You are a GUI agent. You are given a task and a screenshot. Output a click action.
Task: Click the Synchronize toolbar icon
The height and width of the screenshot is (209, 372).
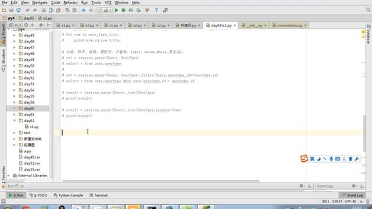[x=19, y=10]
